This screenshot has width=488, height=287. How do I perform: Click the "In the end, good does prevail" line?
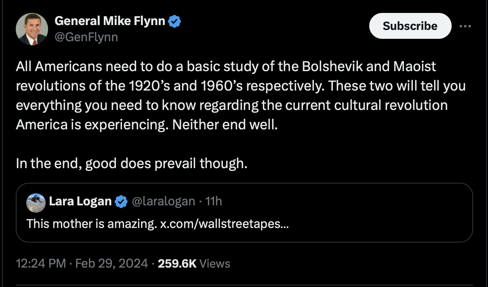click(131, 164)
